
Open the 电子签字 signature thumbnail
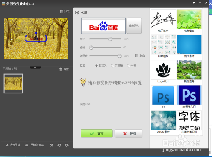pyautogui.click(x=163, y=19)
